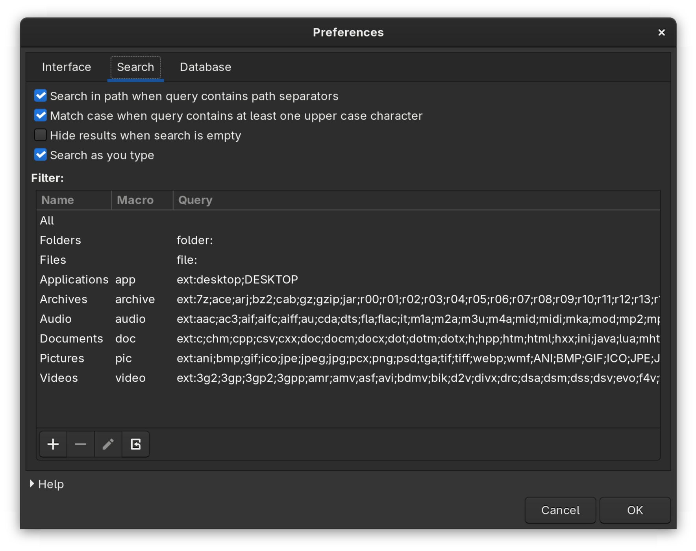
Task: Enable hiding results when search is empty
Action: click(40, 135)
